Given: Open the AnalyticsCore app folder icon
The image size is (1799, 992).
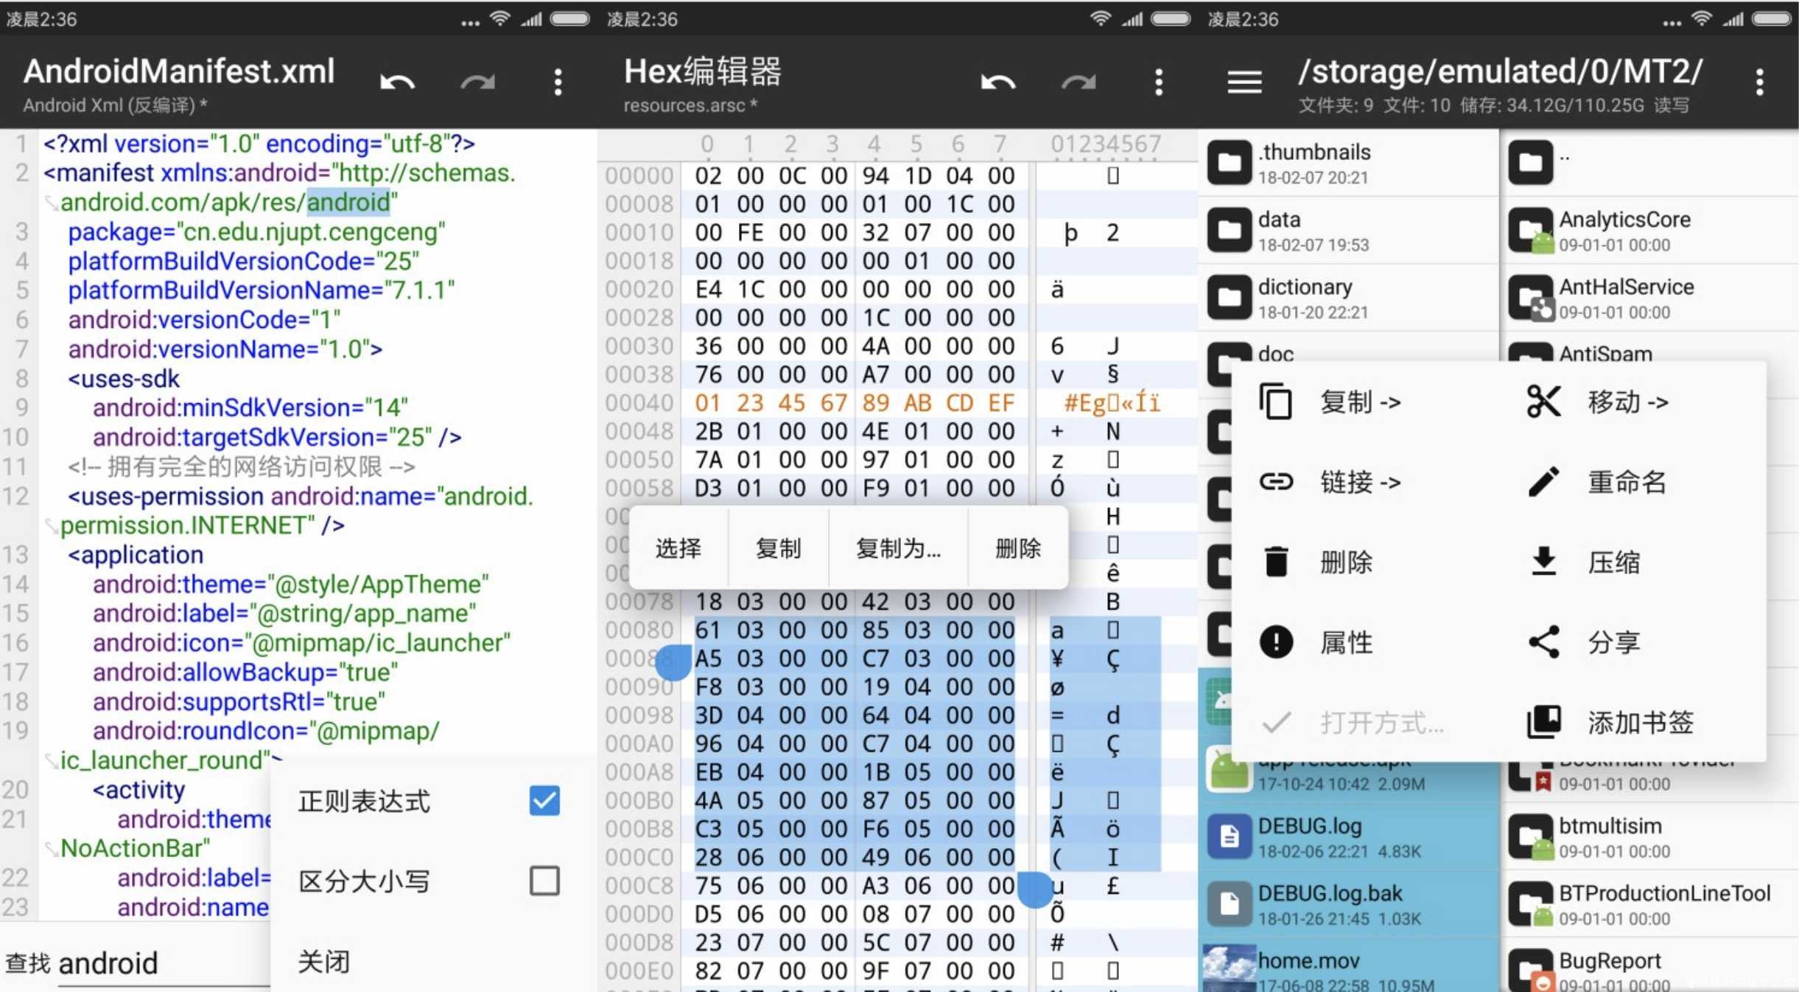Looking at the screenshot, I should pyautogui.click(x=1532, y=231).
